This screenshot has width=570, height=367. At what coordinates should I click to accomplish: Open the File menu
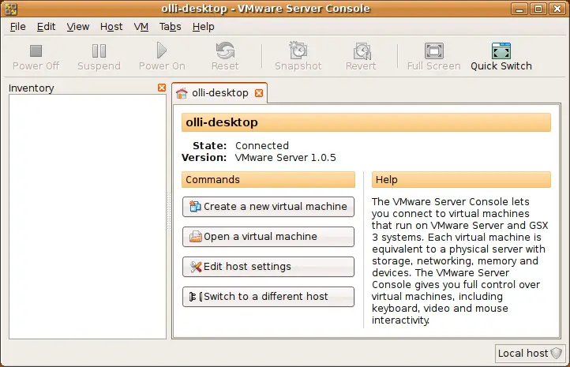(x=18, y=27)
